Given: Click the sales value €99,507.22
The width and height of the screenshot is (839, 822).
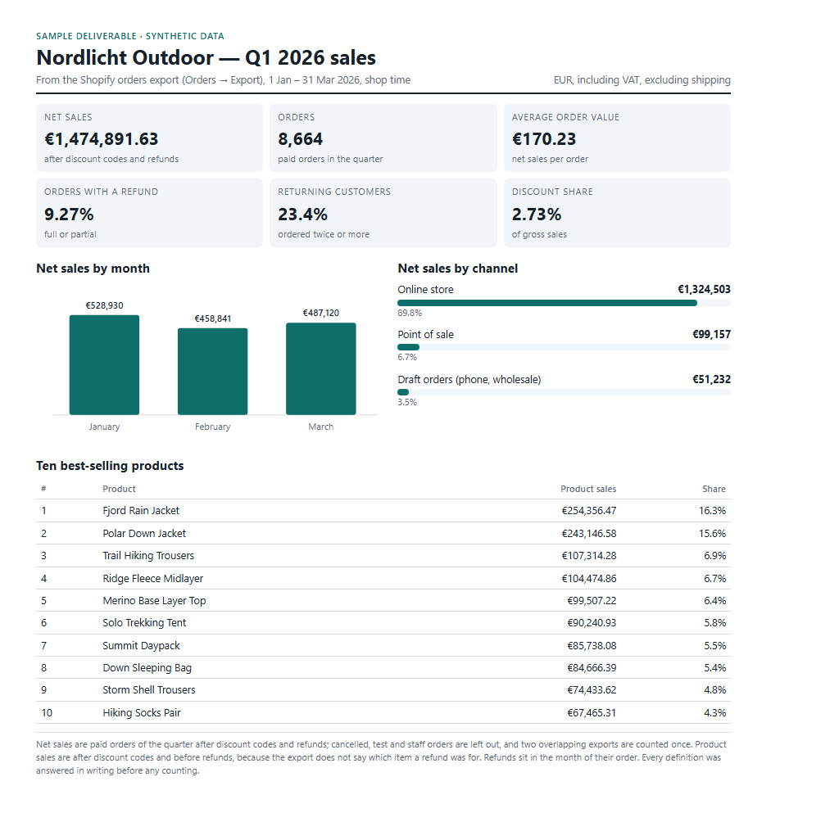Looking at the screenshot, I should pos(592,601).
